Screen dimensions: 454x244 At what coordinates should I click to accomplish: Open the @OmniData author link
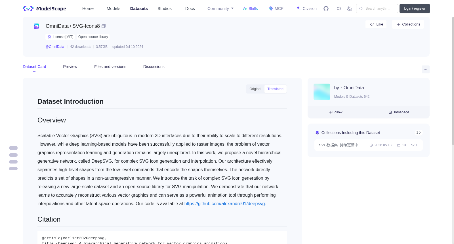click(x=55, y=47)
